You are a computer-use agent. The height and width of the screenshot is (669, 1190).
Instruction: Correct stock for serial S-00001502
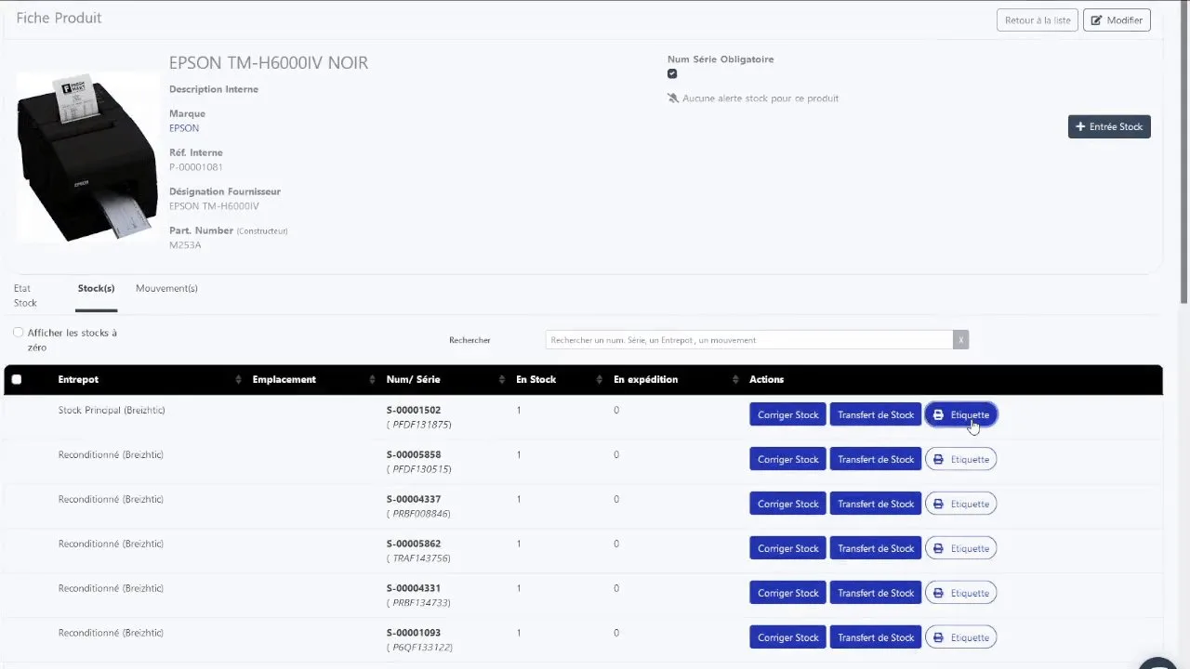coord(787,414)
